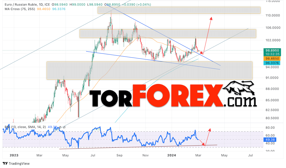This screenshot has width=286, height=168.
Task: Click blue 49.38 value in RSI legend
Action: pos(52,127)
